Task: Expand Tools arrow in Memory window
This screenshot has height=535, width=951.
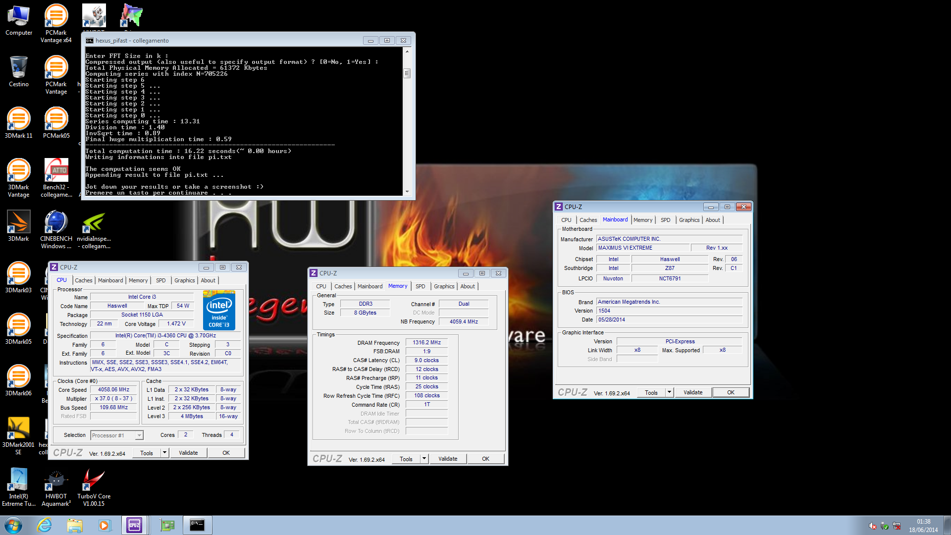Action: point(424,459)
